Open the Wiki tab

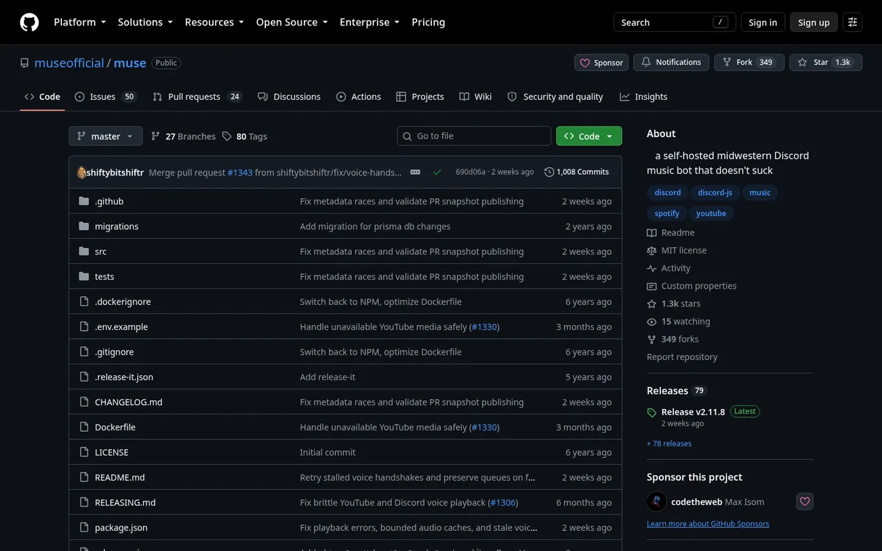[475, 96]
